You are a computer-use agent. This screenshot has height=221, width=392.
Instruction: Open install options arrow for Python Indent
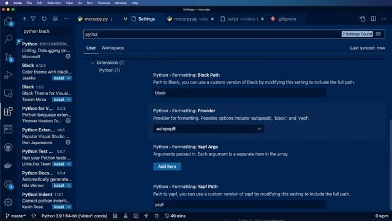click(69, 207)
